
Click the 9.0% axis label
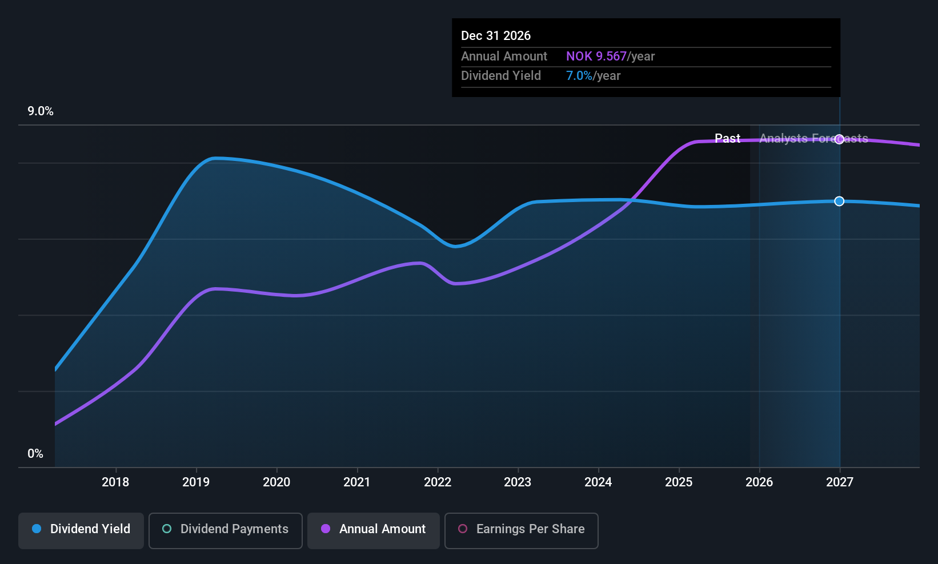point(41,111)
